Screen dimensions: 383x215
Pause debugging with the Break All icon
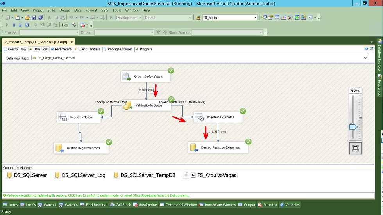pos(14,25)
